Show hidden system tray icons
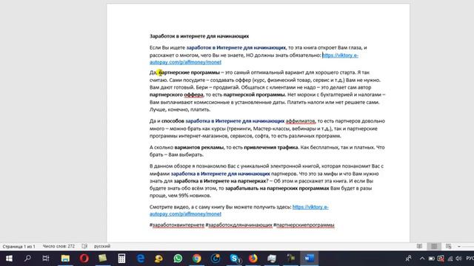The width and height of the screenshot is (474, 266). (x=422, y=259)
